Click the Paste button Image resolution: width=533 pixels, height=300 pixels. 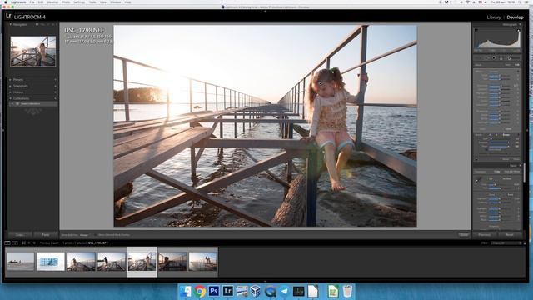46,235
